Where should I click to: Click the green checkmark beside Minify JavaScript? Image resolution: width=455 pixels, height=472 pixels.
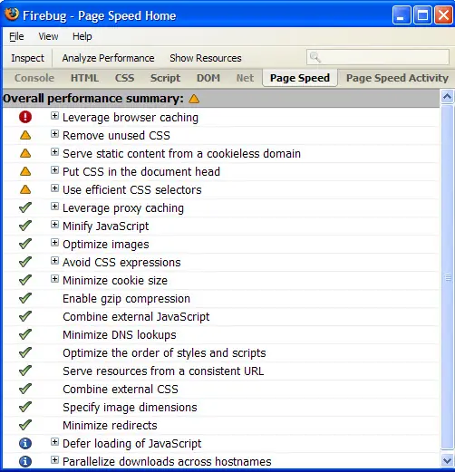tap(25, 226)
